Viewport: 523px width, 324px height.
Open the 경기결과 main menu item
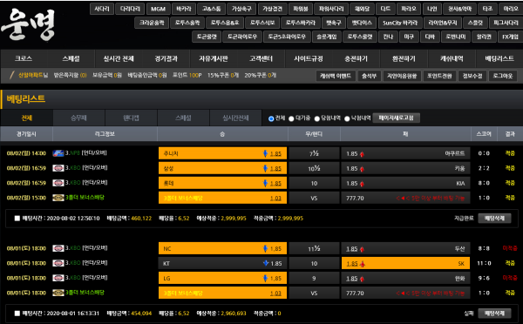(x=166, y=58)
